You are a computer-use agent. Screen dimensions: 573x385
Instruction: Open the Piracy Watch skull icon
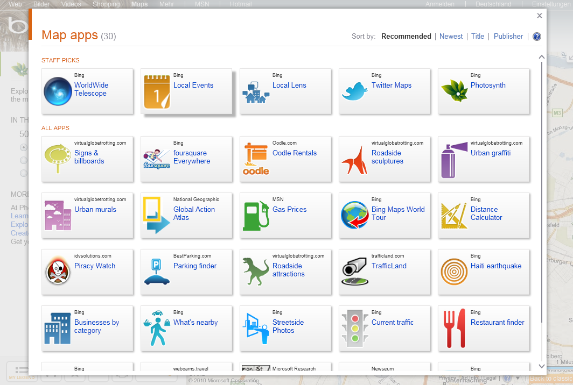pyautogui.click(x=58, y=272)
